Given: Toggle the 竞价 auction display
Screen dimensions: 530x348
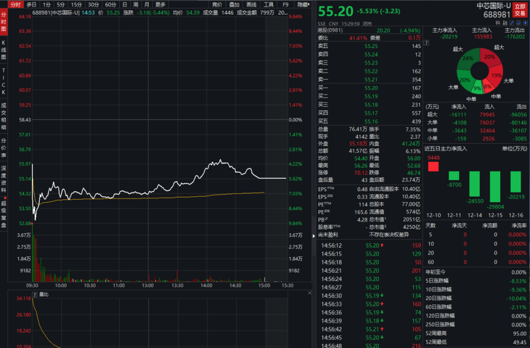Looking at the screenshot, I should point(217,4).
